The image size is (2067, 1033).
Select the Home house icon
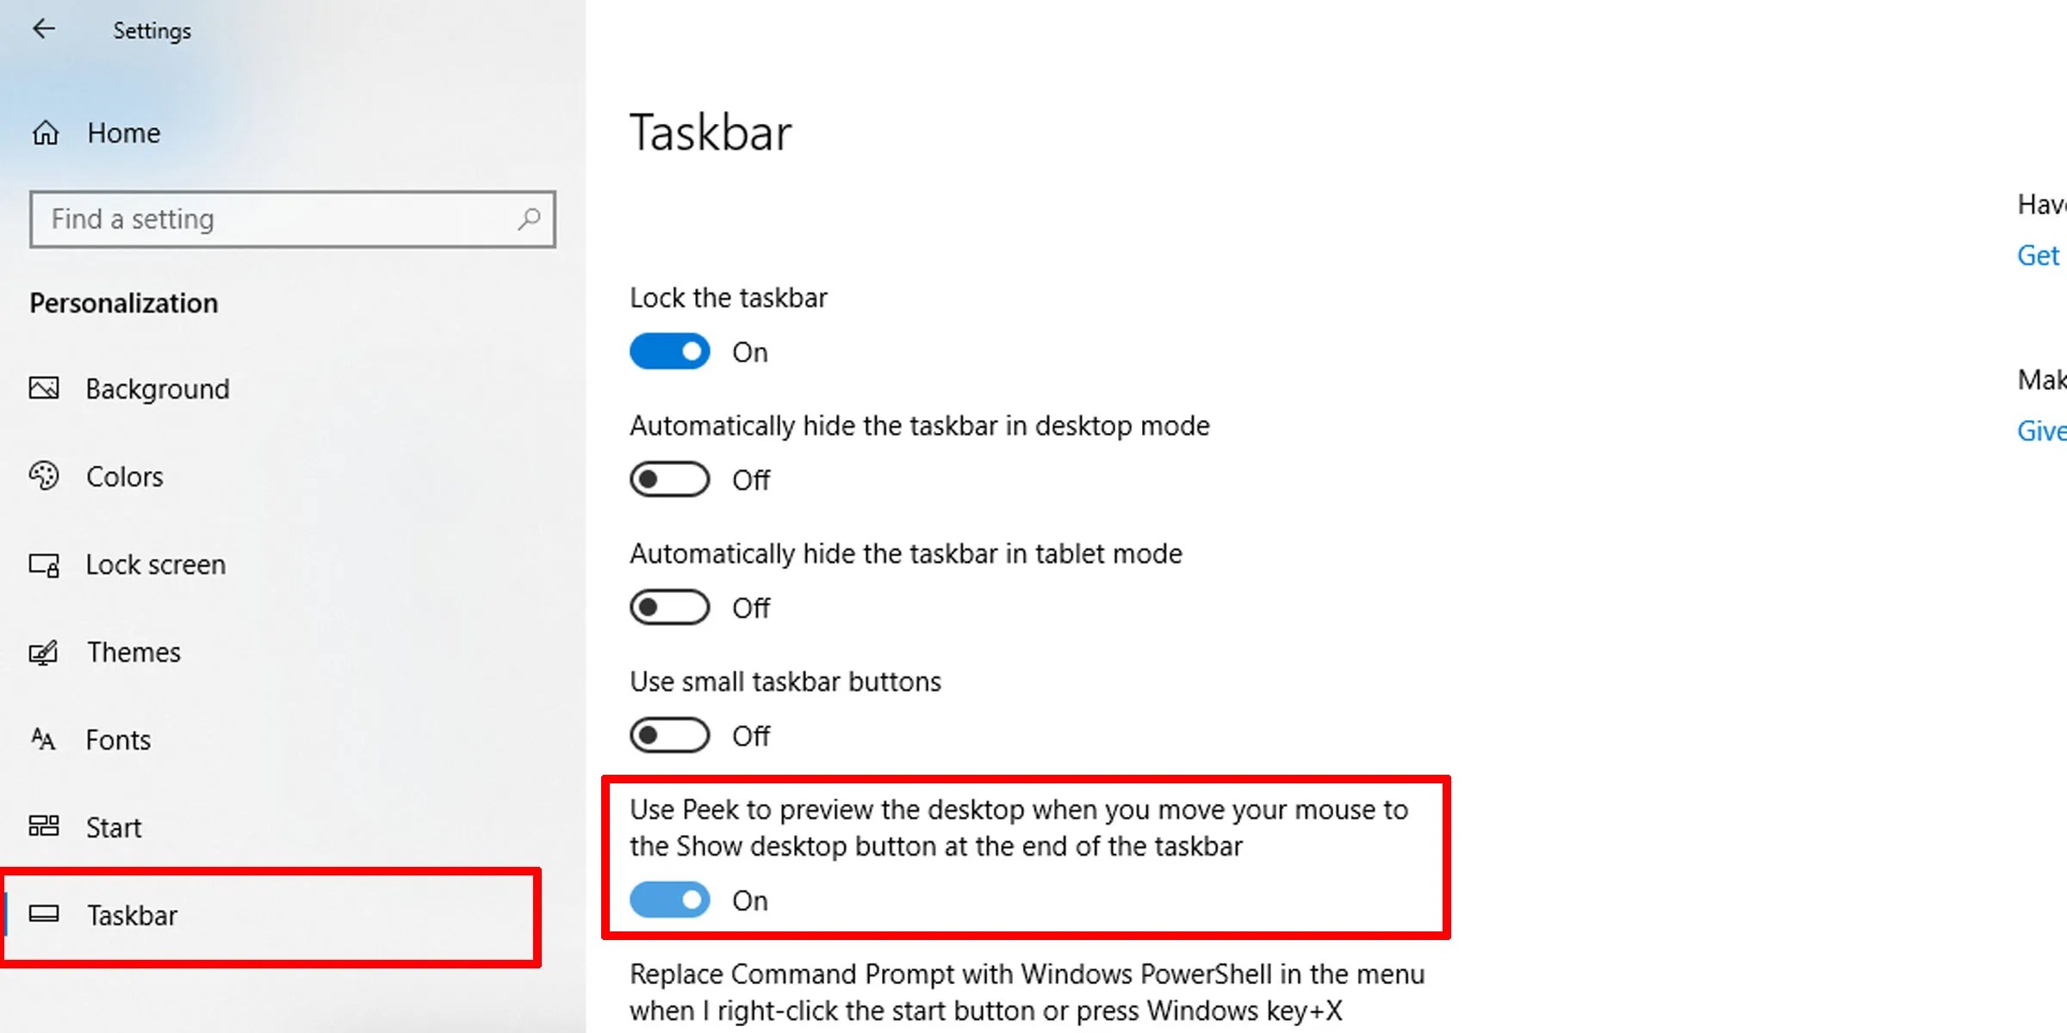click(44, 133)
